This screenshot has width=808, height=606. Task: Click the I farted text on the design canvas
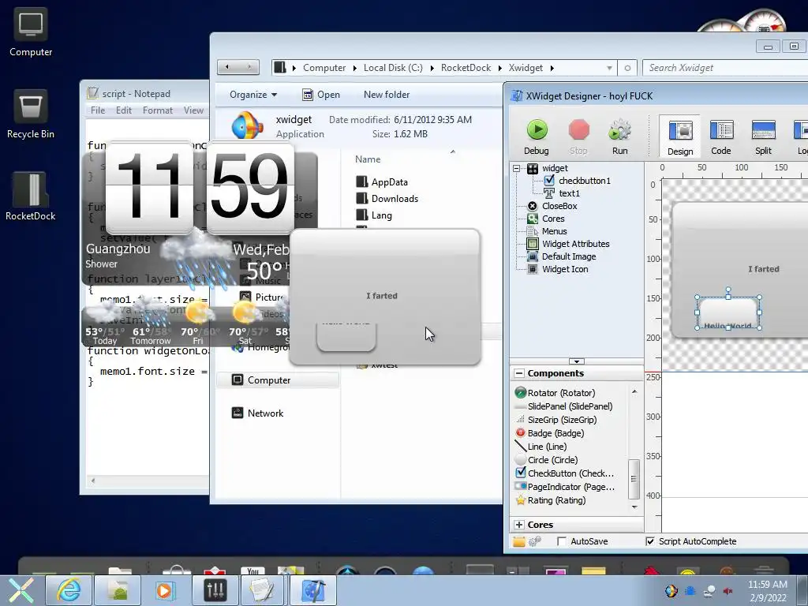pos(764,269)
